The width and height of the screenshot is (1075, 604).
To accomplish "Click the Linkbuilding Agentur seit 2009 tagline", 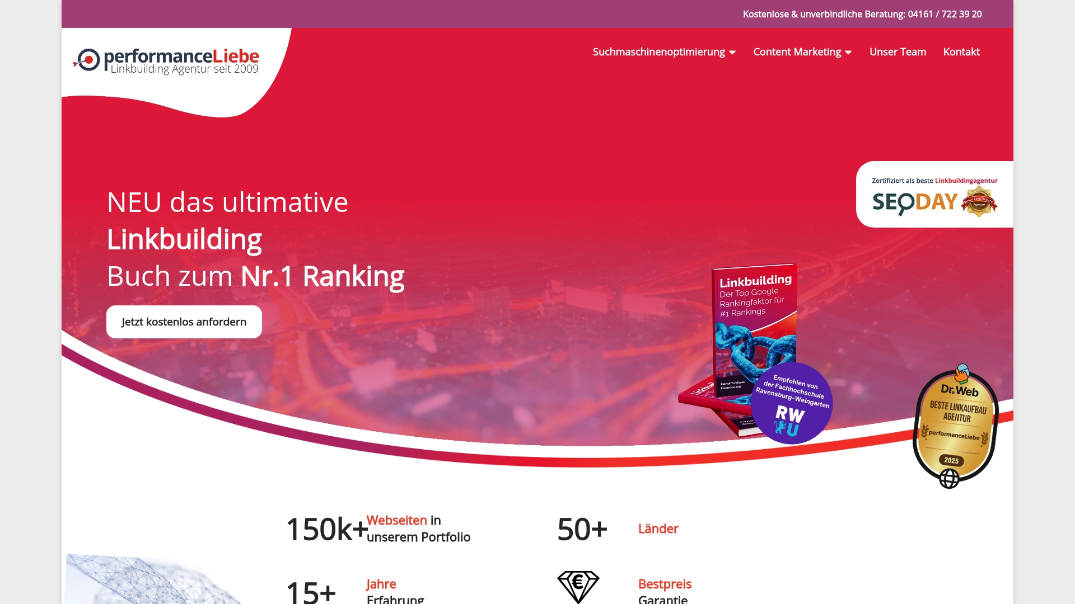I will (184, 69).
